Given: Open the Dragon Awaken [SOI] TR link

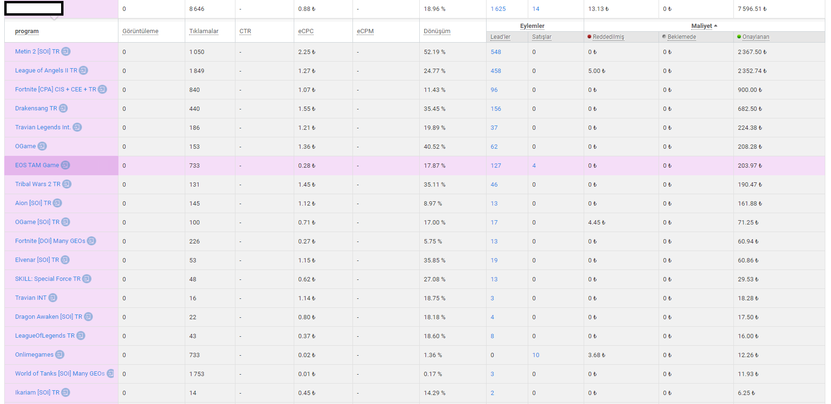Looking at the screenshot, I should click(x=49, y=317).
